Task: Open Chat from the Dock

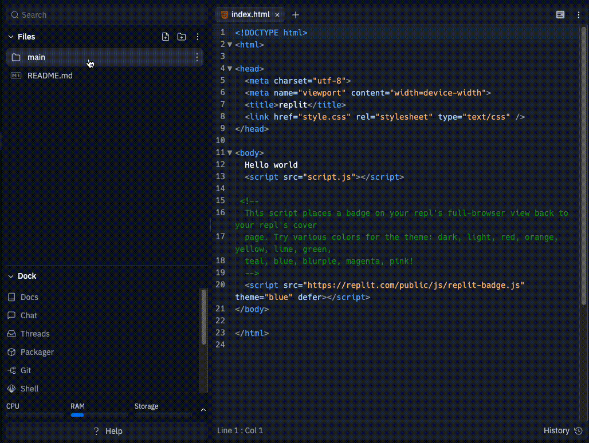Action: 29,315
